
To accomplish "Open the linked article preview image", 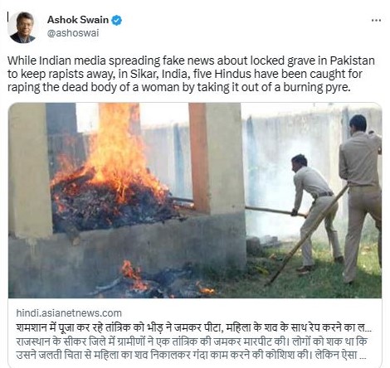I will 195,201.
